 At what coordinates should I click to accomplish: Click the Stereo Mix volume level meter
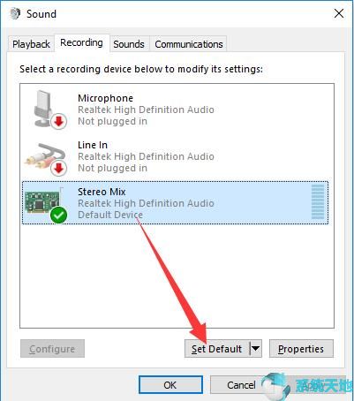click(x=318, y=202)
